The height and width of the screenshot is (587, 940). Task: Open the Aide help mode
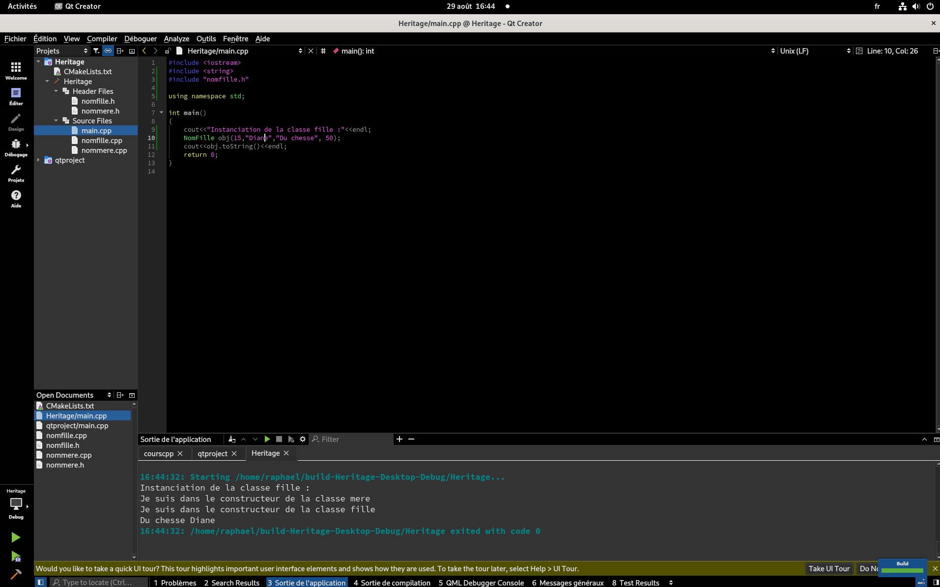click(16, 199)
